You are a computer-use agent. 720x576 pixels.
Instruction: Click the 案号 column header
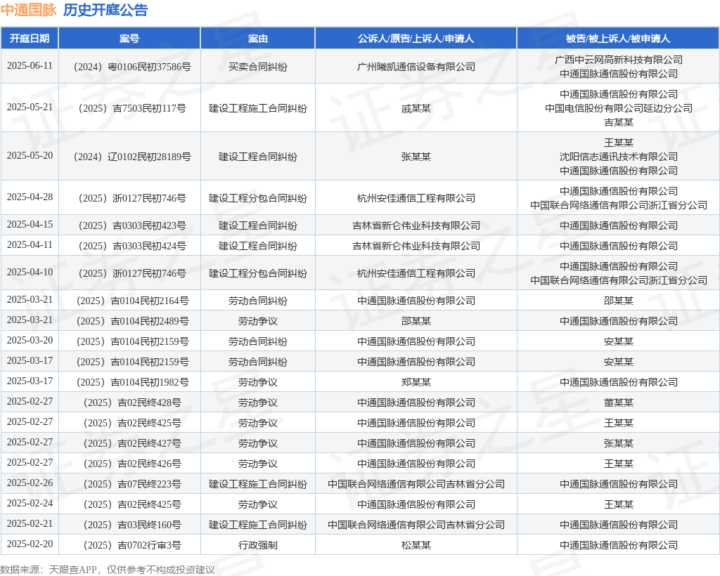point(129,39)
